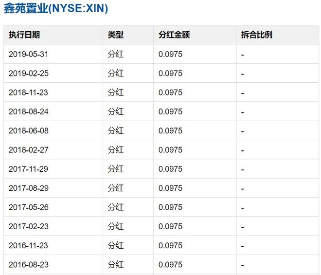
Task: Select the 2017-08-29 date cell
Action: (29, 188)
